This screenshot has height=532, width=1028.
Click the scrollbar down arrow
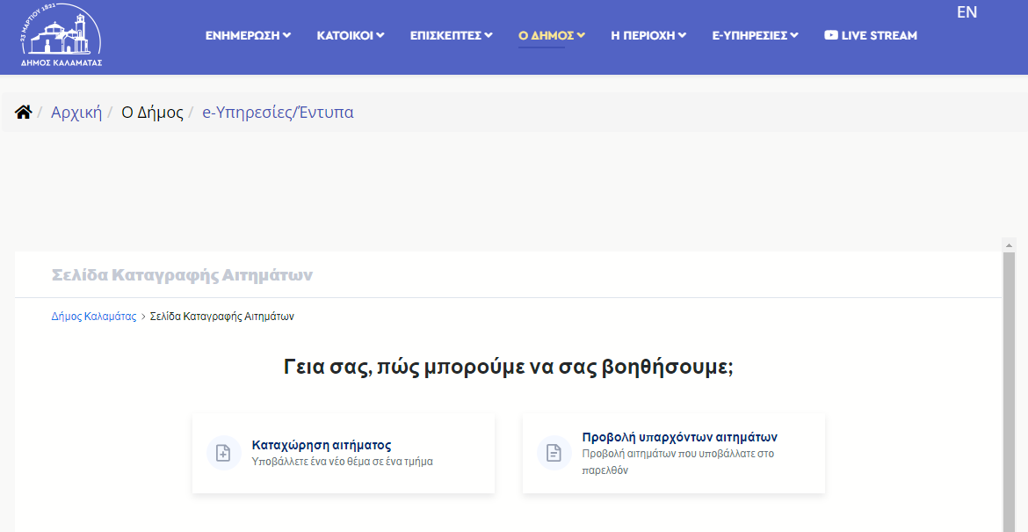click(1009, 525)
